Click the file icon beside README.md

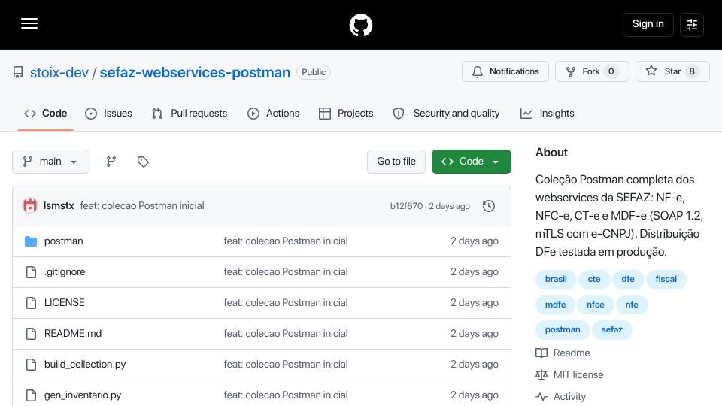click(x=31, y=334)
